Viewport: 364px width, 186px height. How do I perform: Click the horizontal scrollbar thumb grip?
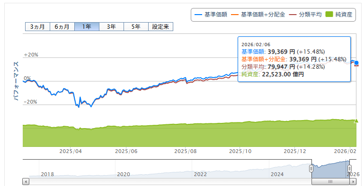pos(330,181)
